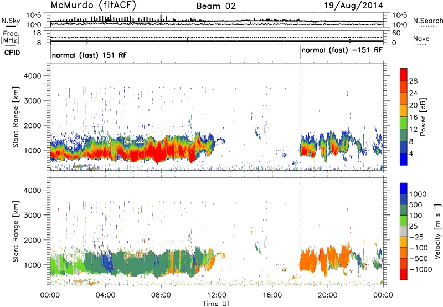Click the yellow 16–20 dB segment of Power colorbar
This screenshot has width=443, height=307.
404,111
